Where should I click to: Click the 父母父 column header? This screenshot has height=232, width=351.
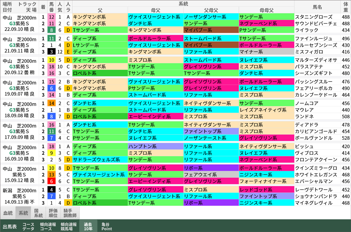(x=211, y=10)
